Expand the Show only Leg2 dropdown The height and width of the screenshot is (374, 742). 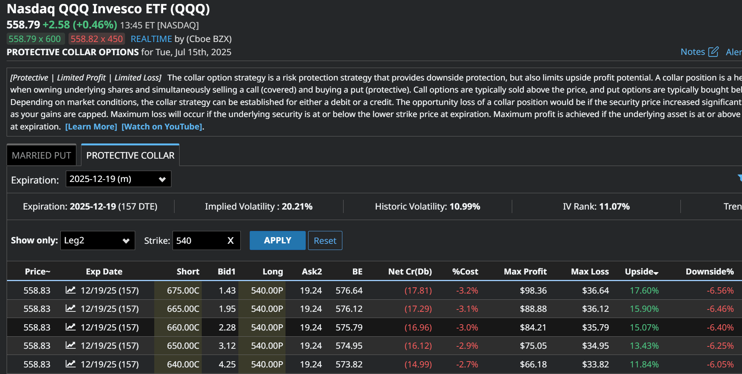pyautogui.click(x=97, y=241)
